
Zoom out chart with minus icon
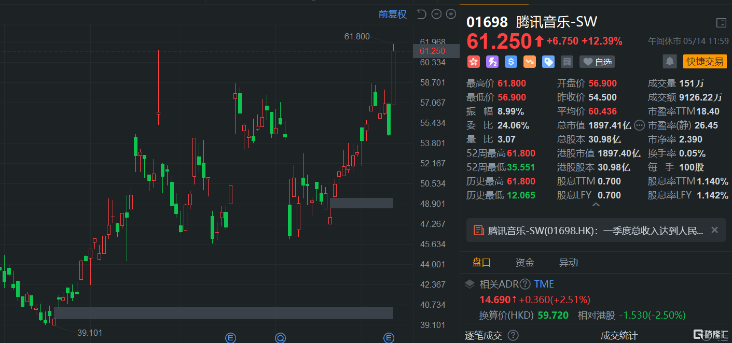click(436, 15)
